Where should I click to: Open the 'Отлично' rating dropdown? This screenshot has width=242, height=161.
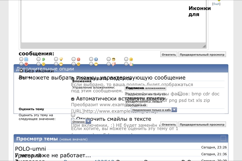coord(81,122)
